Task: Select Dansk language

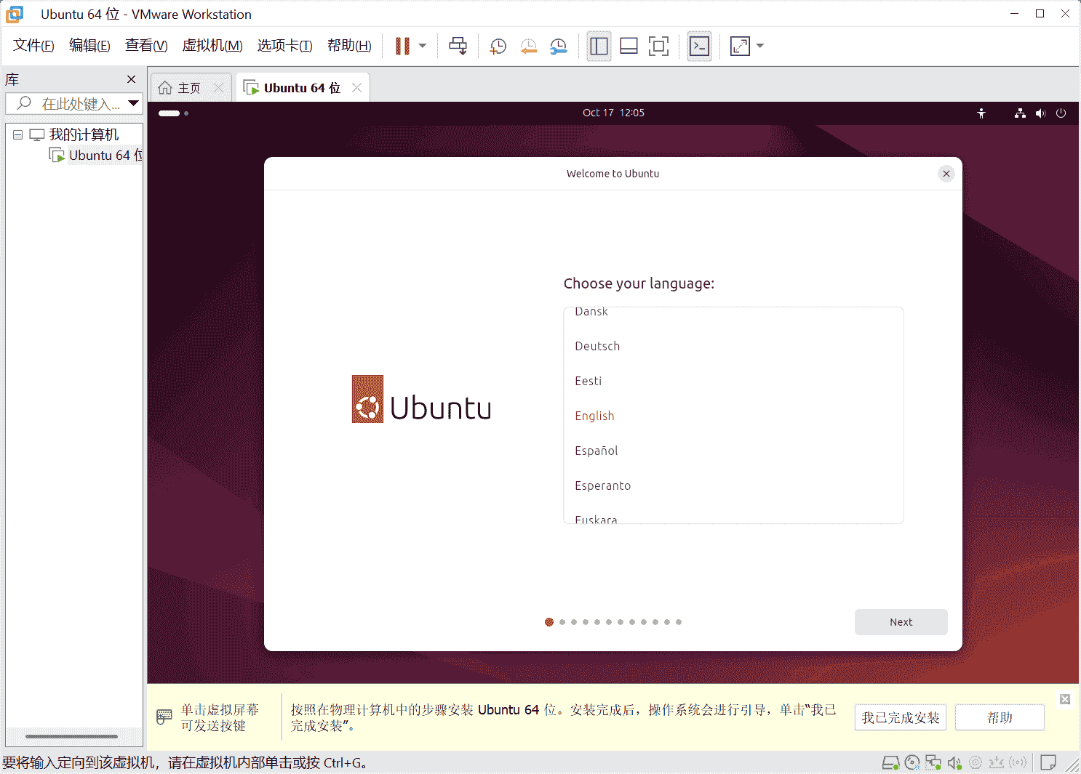Action: pos(733,313)
